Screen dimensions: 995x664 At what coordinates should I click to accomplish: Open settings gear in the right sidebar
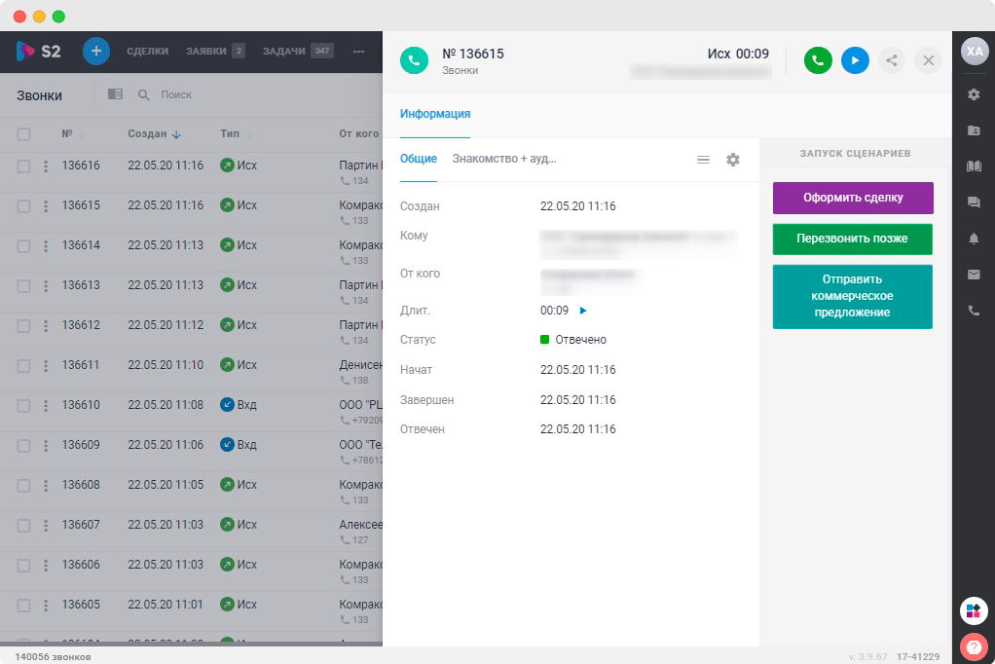[x=974, y=94]
